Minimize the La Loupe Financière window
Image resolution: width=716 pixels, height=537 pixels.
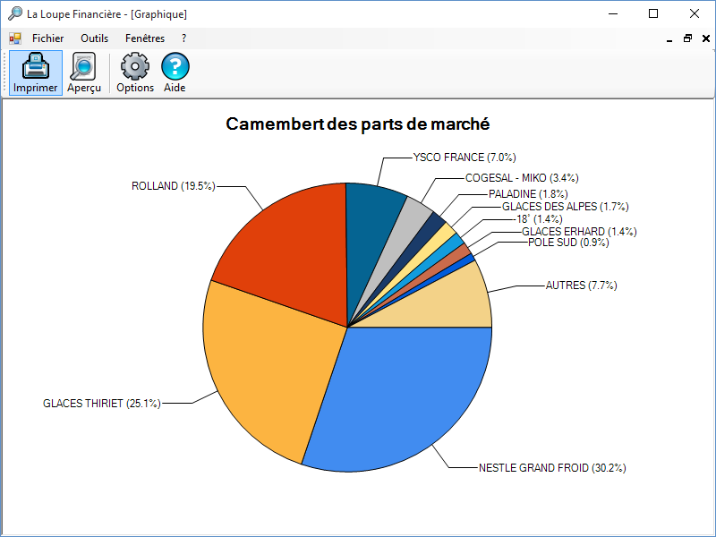tap(613, 13)
